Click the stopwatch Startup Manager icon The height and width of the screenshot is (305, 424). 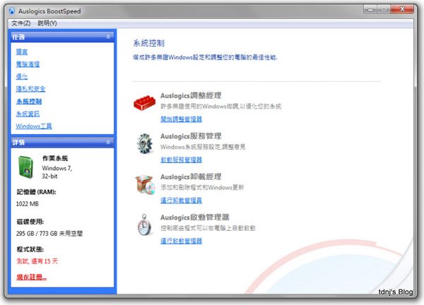point(145,225)
